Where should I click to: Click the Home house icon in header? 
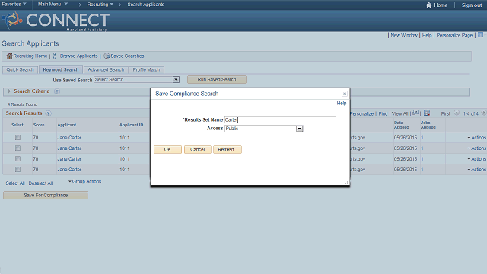coord(429,5)
